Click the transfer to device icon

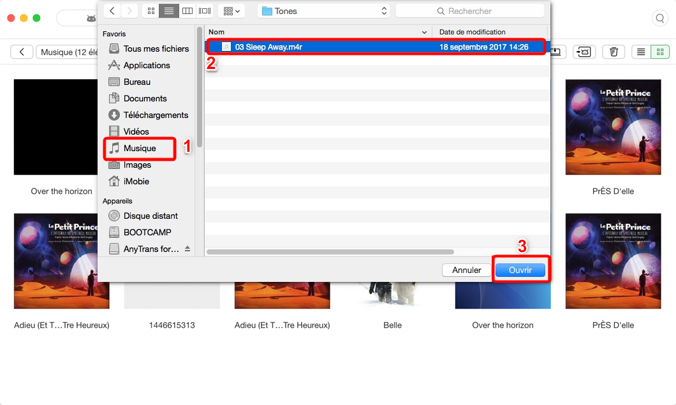[x=583, y=52]
